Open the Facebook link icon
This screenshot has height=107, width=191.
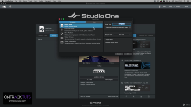(x=126, y=96)
